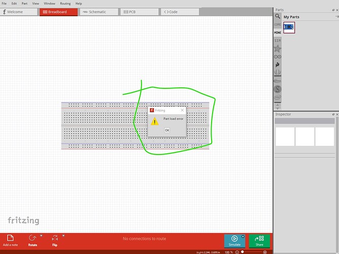Expand the Rotate options dropdown arrow
339x254 pixels.
tap(41, 236)
